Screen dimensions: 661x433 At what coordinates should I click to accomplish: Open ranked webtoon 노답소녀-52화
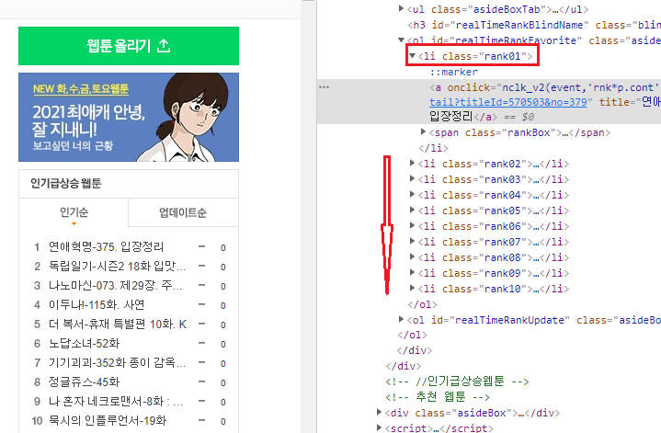pyautogui.click(x=84, y=343)
